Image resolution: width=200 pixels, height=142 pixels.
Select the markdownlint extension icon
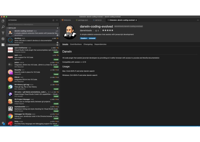[10, 109]
